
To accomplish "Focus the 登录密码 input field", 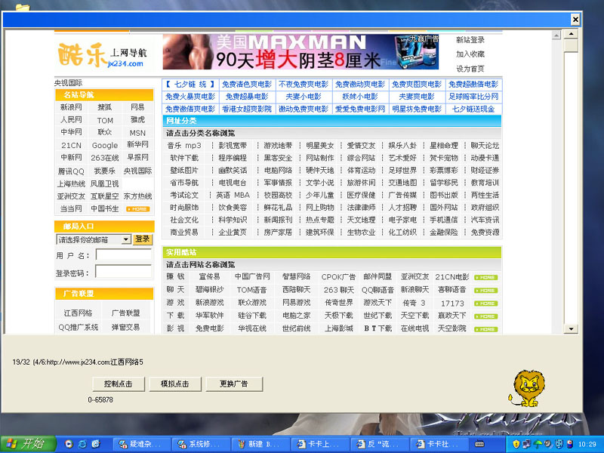I will 123,272.
